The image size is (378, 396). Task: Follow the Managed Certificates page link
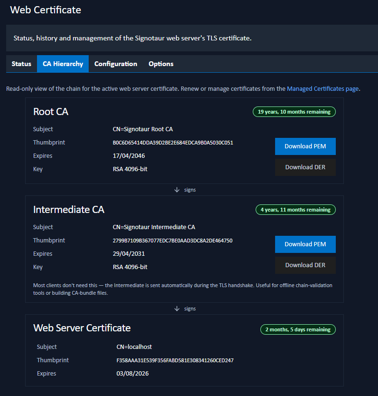pos(323,88)
